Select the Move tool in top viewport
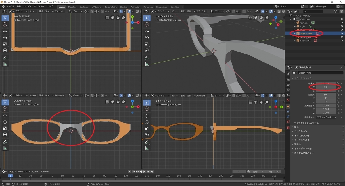Viewport: 345px width, 186px height. coord(5,31)
